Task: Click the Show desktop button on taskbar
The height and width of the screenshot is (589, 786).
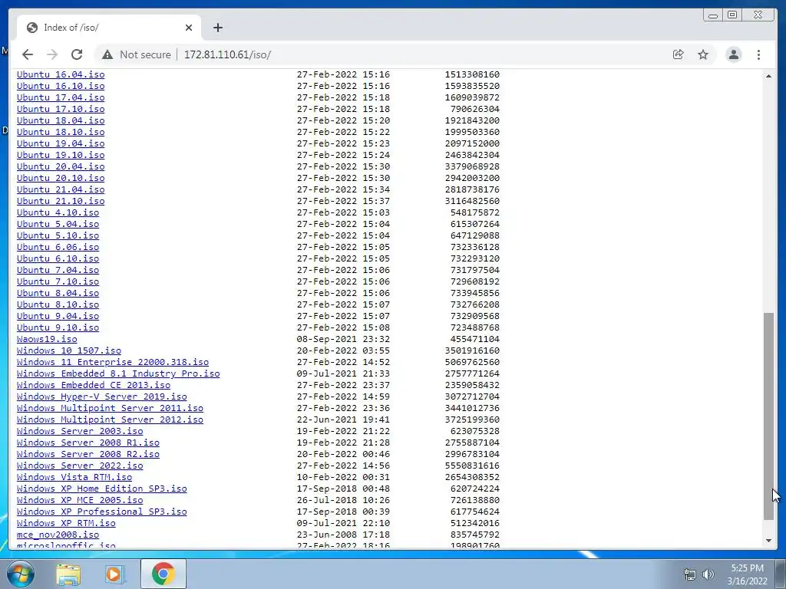Action: click(781, 574)
